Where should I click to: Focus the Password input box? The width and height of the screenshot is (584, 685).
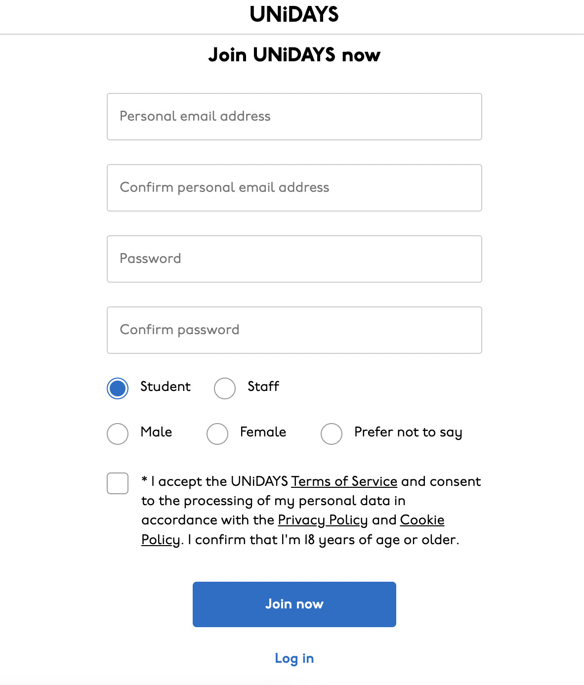[x=294, y=259]
